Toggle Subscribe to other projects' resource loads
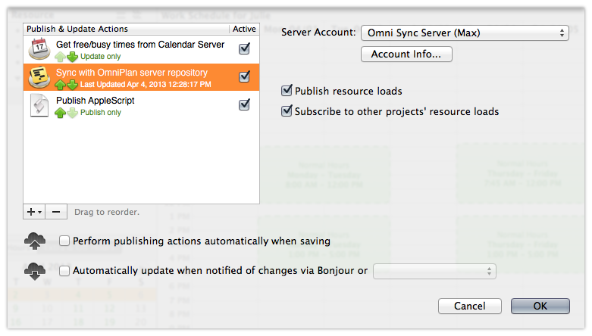The width and height of the screenshot is (592, 336). [x=287, y=111]
